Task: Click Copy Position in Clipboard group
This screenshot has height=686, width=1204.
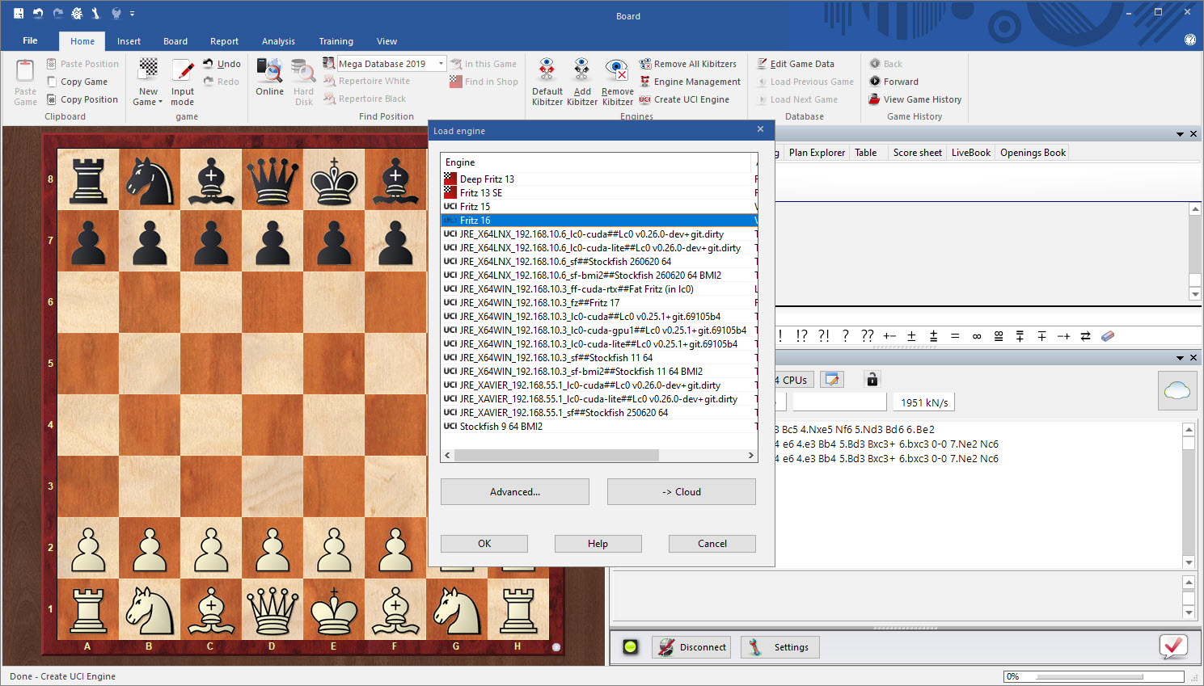Action: 82,99
